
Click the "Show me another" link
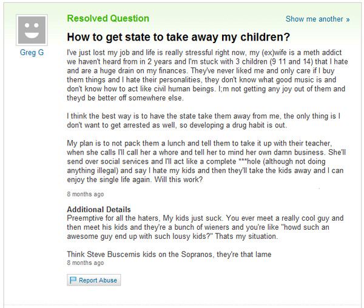(314, 19)
